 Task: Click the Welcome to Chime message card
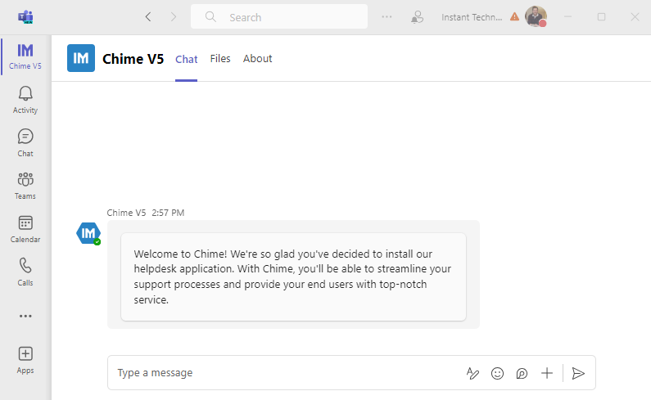[x=293, y=276]
